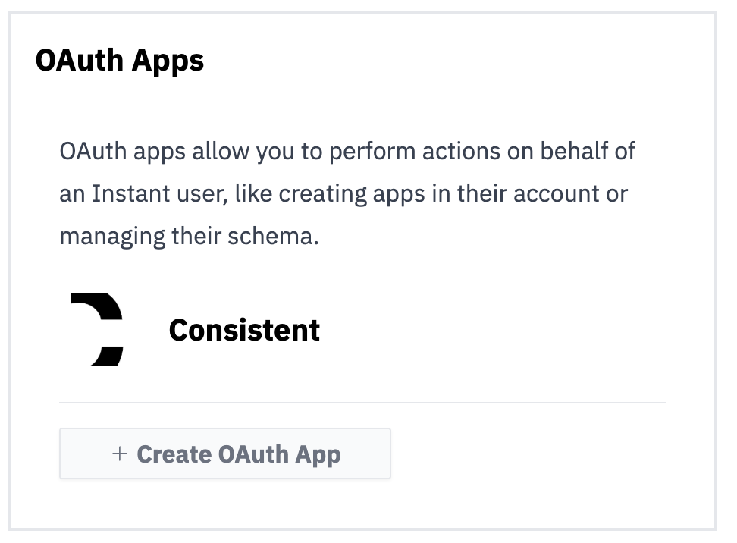Image resolution: width=737 pixels, height=543 pixels.
Task: Click the OAuth Apps heading
Action: (120, 61)
